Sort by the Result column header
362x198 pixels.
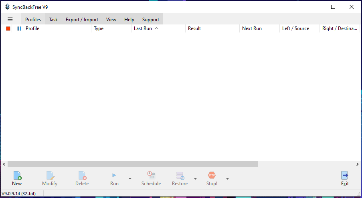[x=212, y=28]
